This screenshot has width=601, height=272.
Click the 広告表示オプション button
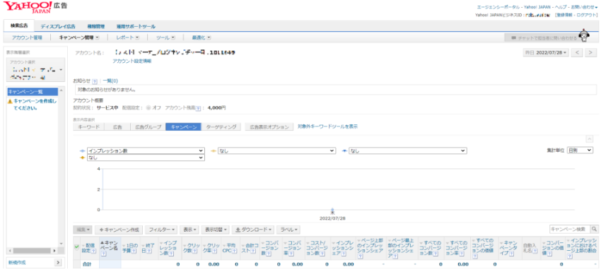pos(269,126)
